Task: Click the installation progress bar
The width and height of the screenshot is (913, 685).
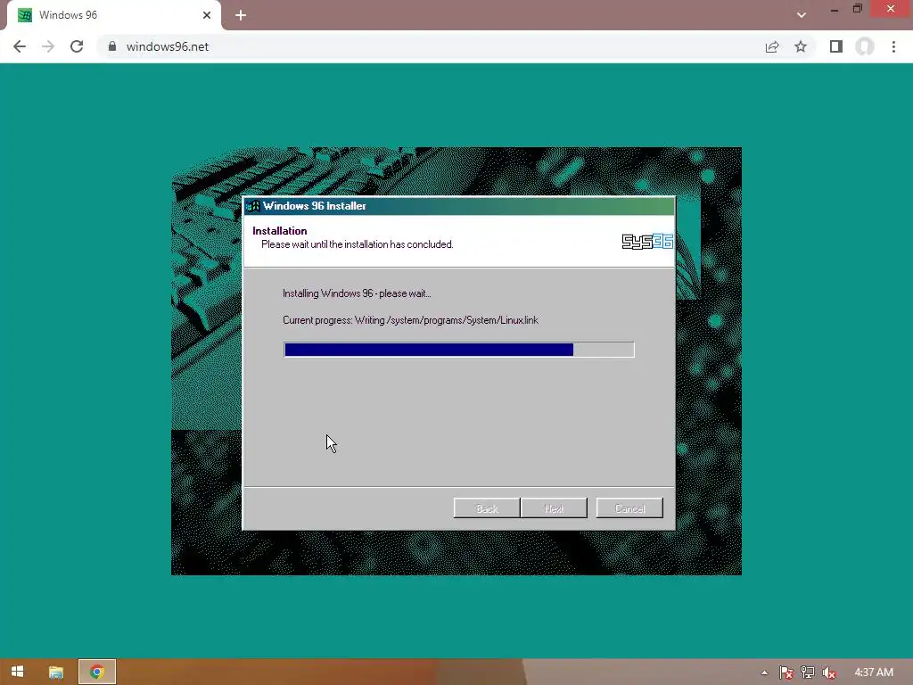Action: point(459,350)
